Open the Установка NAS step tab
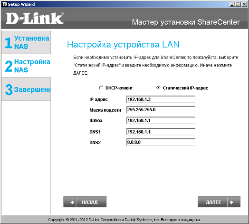The image size is (249, 224). pos(26,42)
